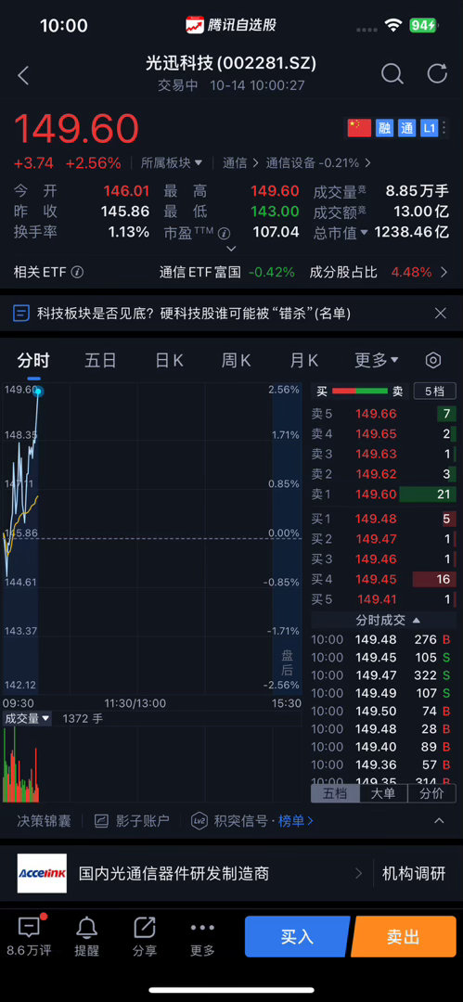The image size is (463, 1002).
Task: Go back using the left arrow
Action: click(x=24, y=75)
